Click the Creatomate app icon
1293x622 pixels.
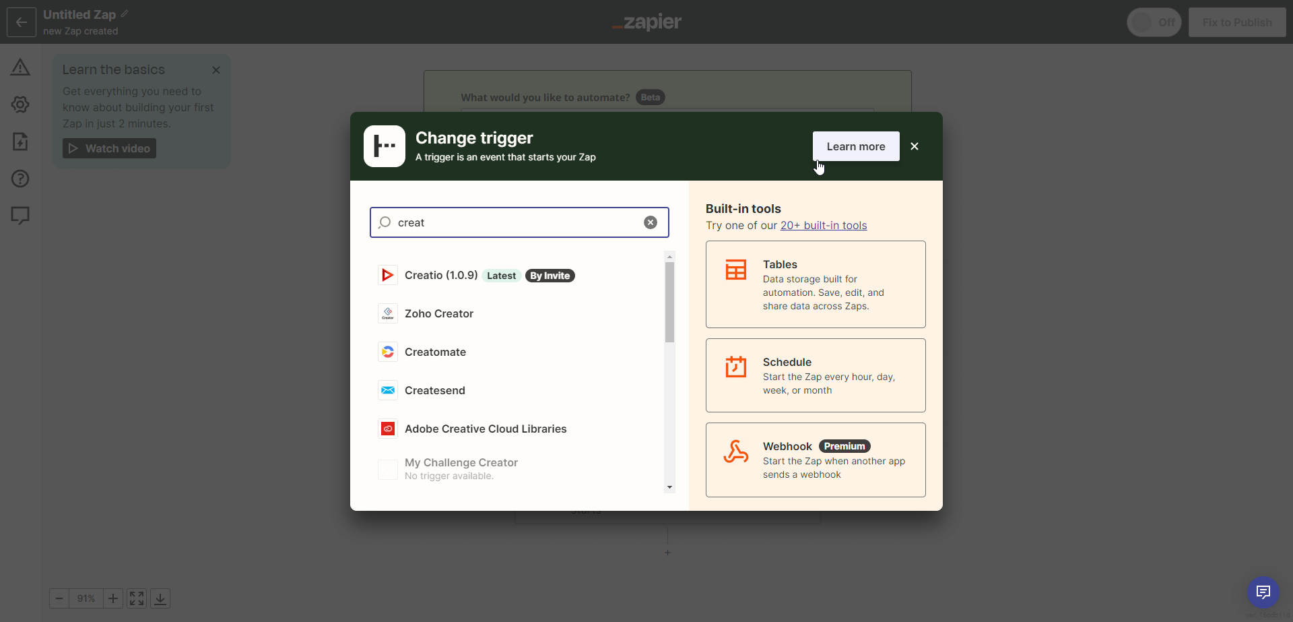(x=388, y=352)
